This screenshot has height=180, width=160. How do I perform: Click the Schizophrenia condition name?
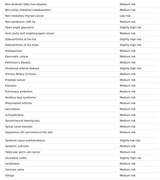[x=14, y=115]
